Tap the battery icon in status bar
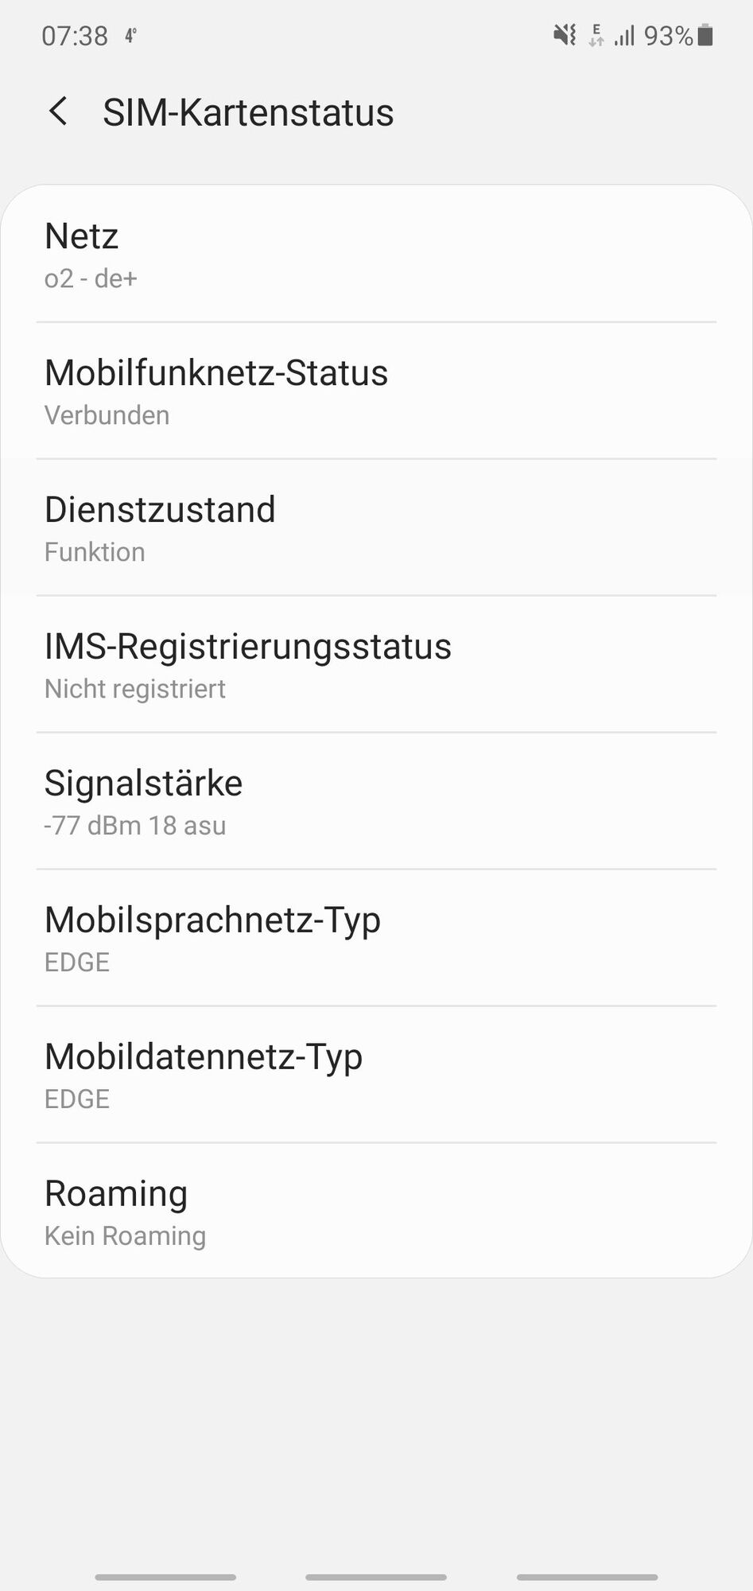753x1591 pixels. tap(705, 35)
